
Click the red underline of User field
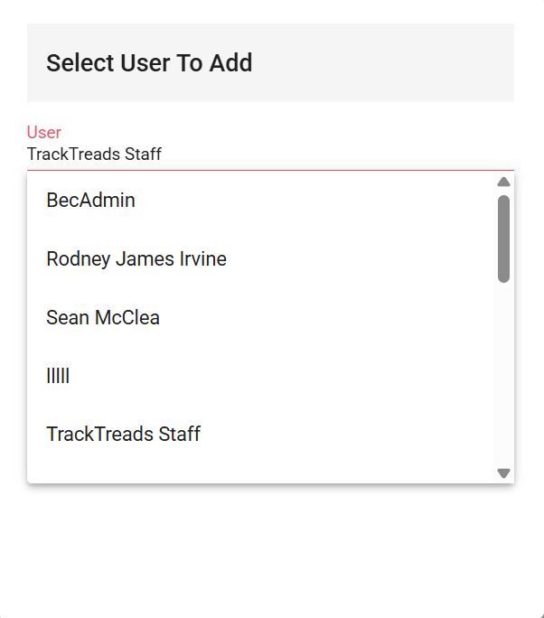pyautogui.click(x=271, y=170)
